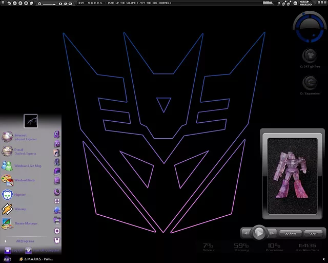Stop playback in the Winamp top bar
The image size is (328, 263).
(26, 3)
